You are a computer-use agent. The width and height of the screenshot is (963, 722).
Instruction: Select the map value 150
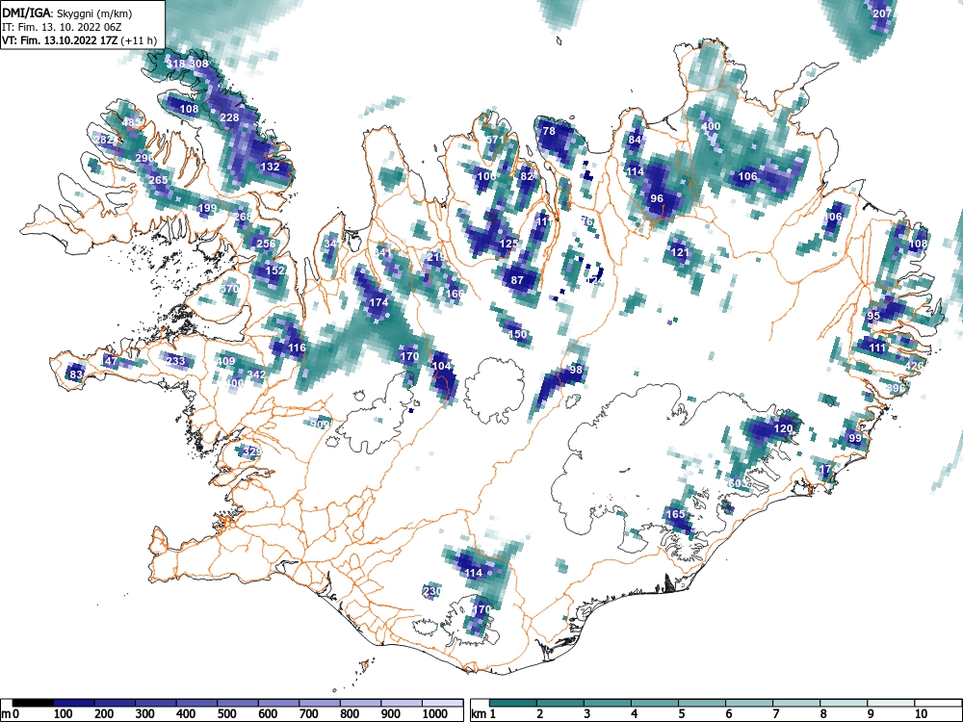pos(518,334)
